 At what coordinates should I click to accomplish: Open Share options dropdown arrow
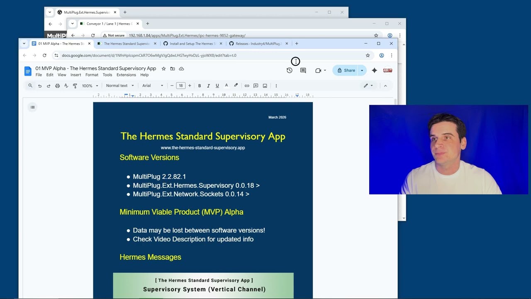362,71
